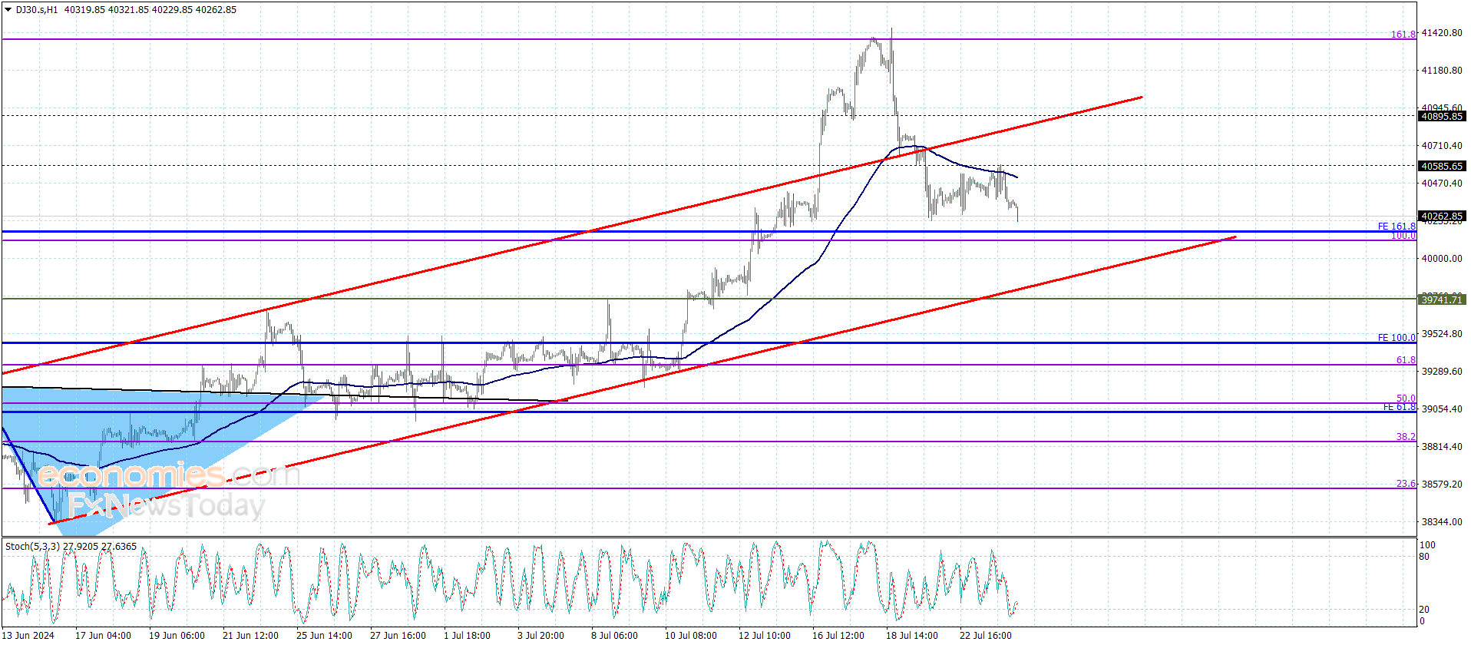Click the 22 Jul 16:00 time label
Image resolution: width=1471 pixels, height=645 pixels.
985,635
